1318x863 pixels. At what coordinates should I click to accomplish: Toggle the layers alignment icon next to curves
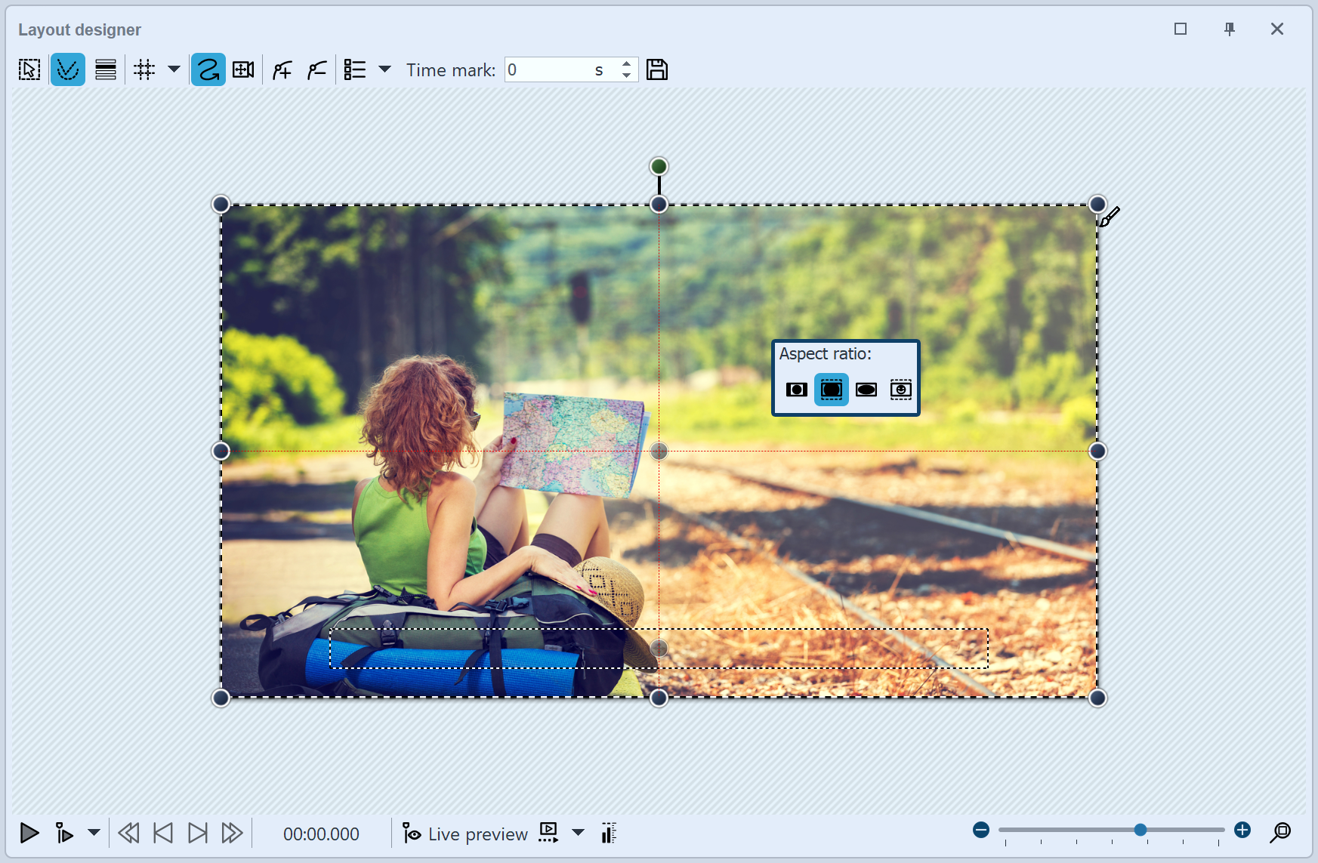coord(106,69)
